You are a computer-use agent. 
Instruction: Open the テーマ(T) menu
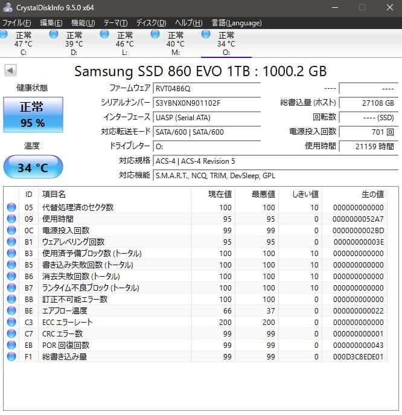(x=115, y=23)
